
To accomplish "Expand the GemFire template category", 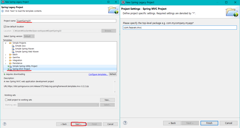I will (x=6, y=57).
